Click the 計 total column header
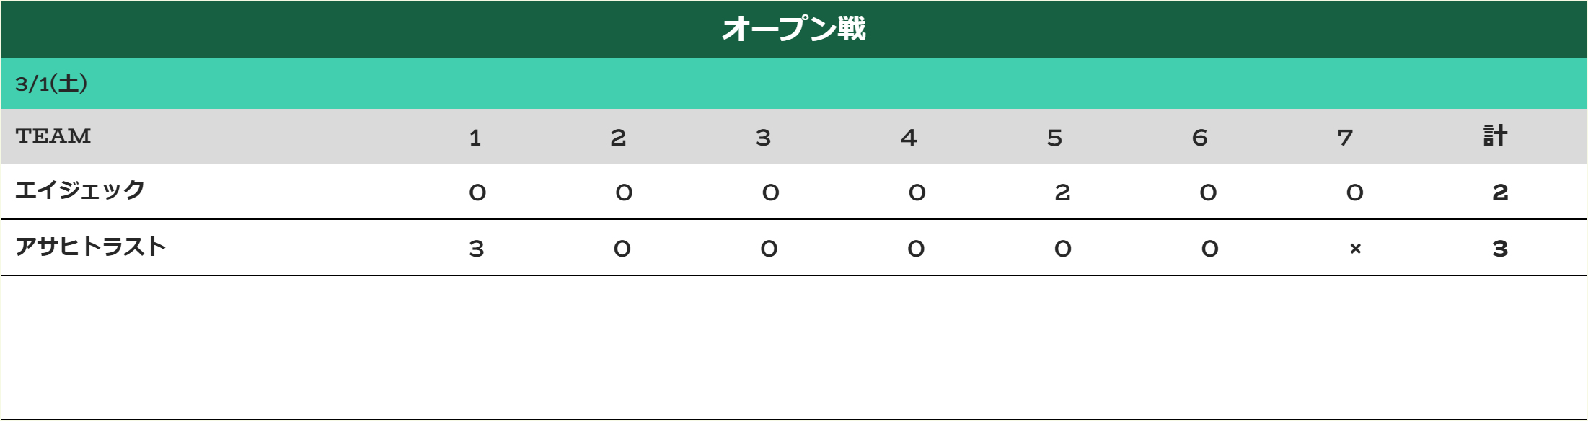 pos(1495,136)
